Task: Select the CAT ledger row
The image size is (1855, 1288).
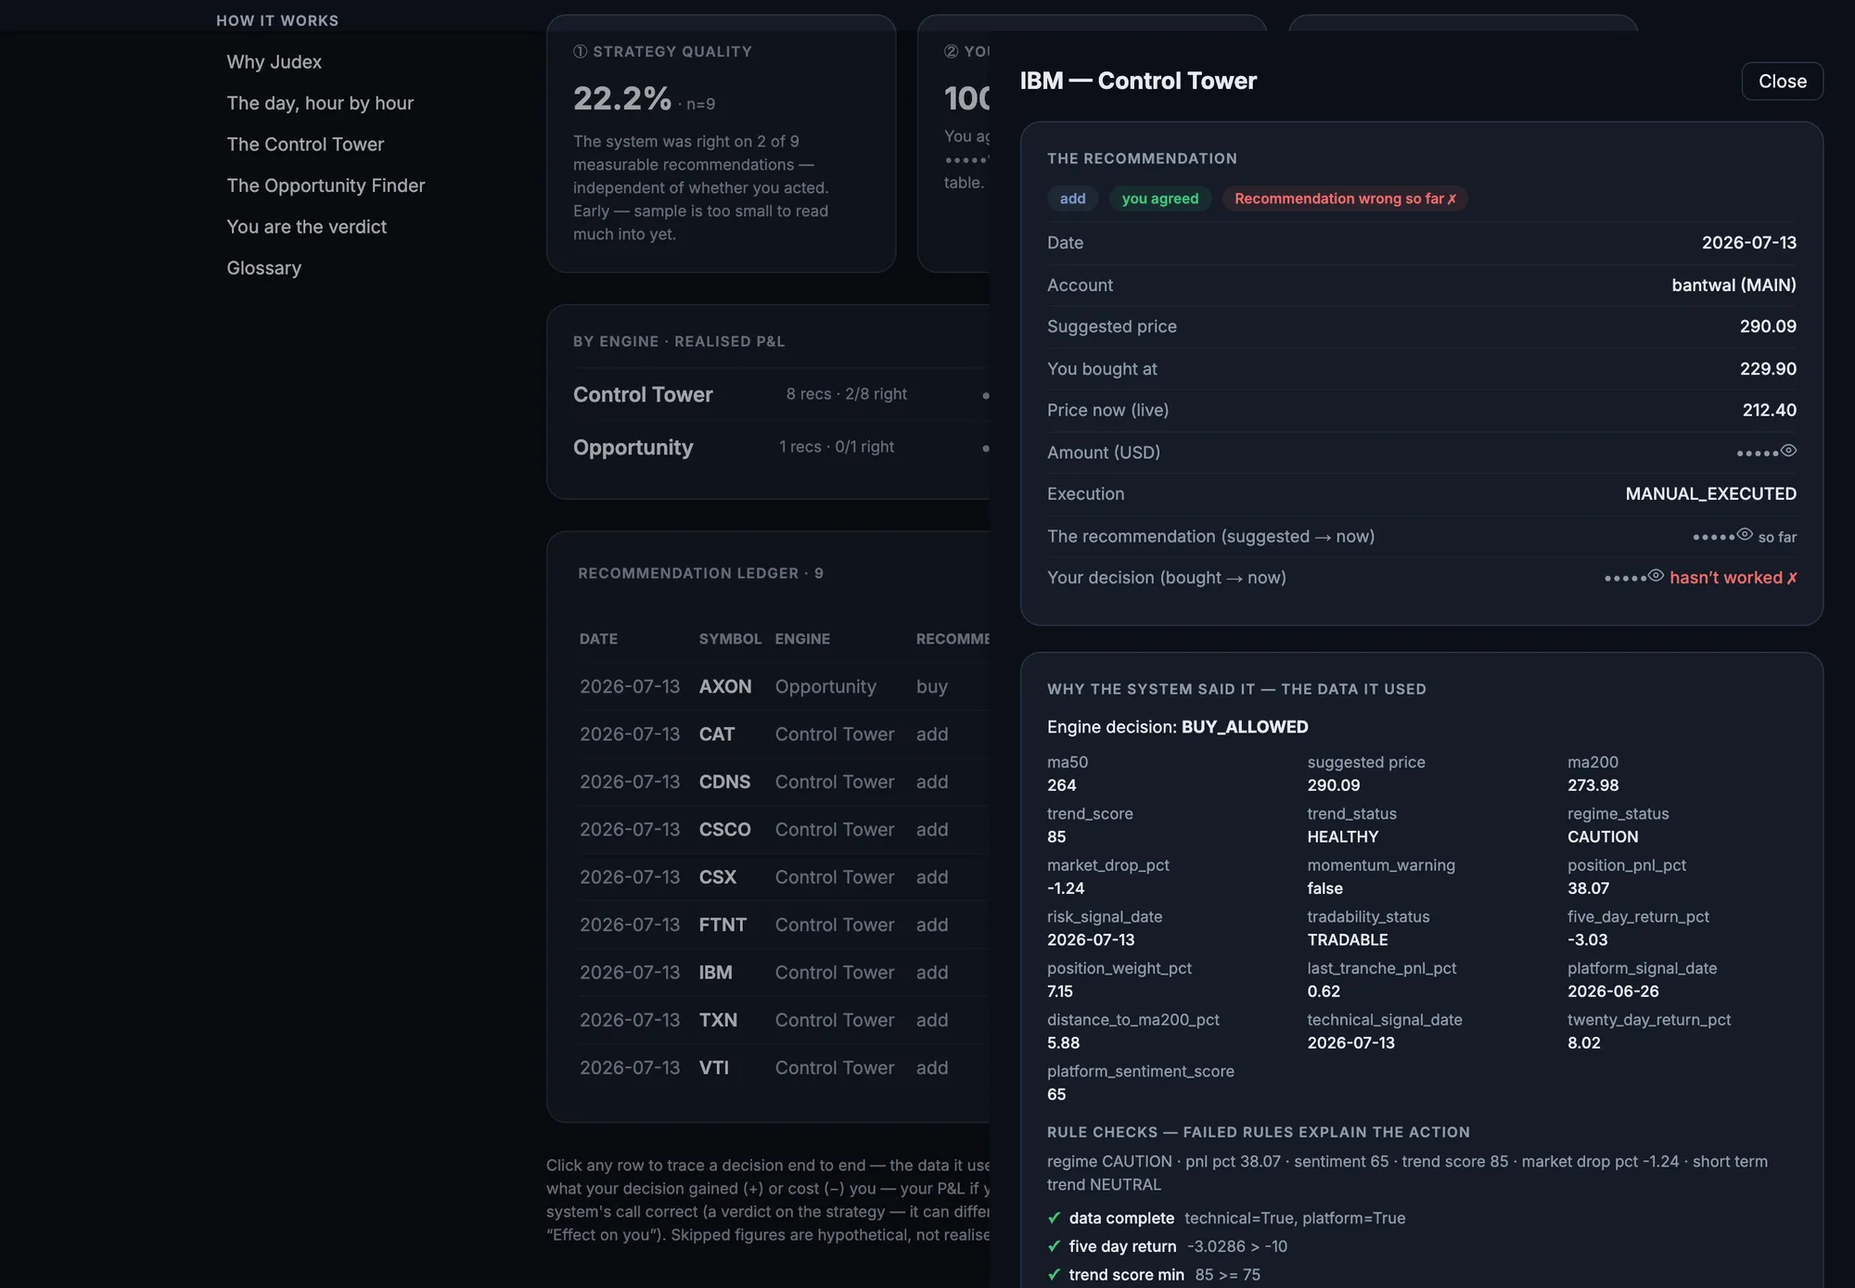Action: (x=784, y=734)
